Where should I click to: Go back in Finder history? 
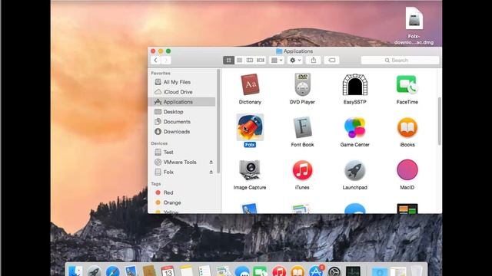pos(155,60)
